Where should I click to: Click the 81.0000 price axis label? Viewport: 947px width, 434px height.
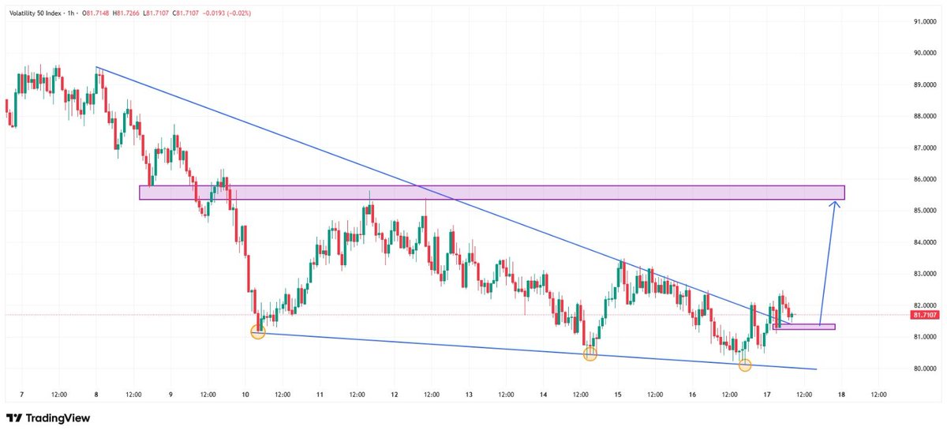point(923,337)
